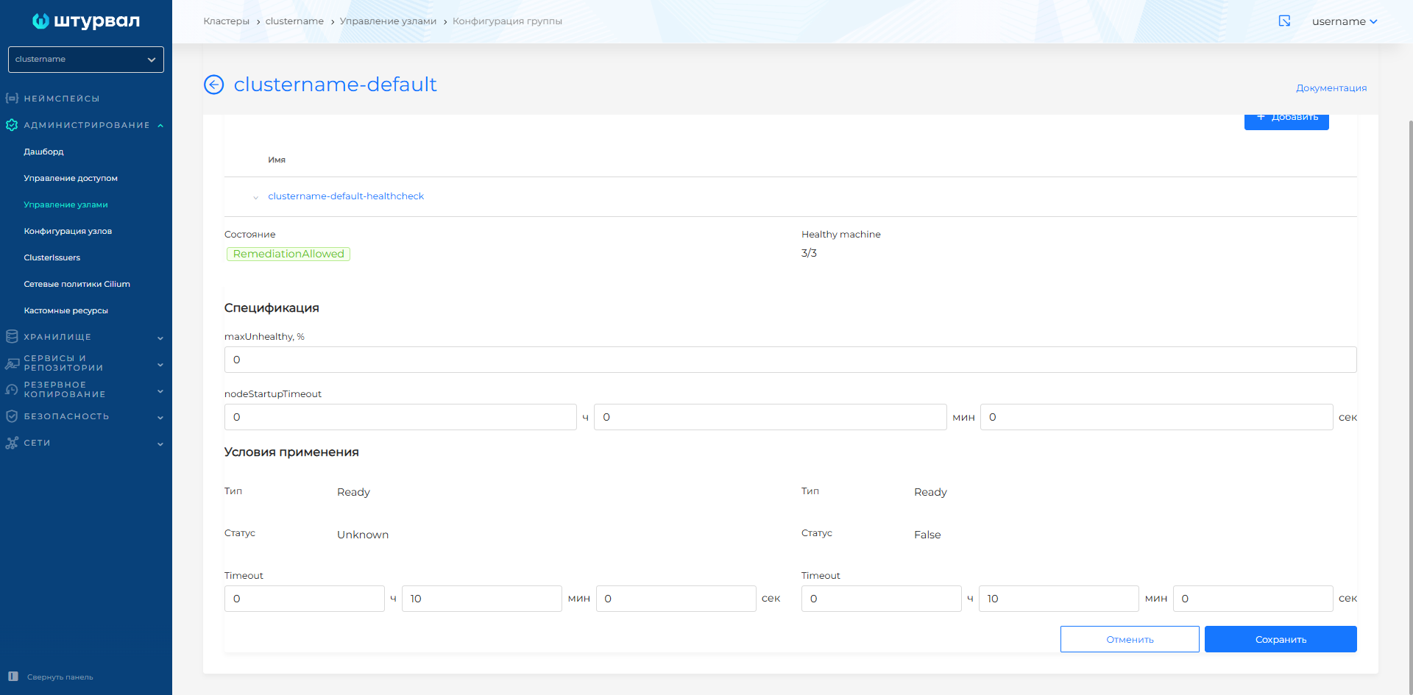Focus the nodeStartupTimeout minutes field

point(770,417)
